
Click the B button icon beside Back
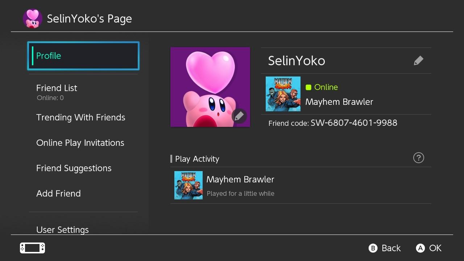coord(373,248)
